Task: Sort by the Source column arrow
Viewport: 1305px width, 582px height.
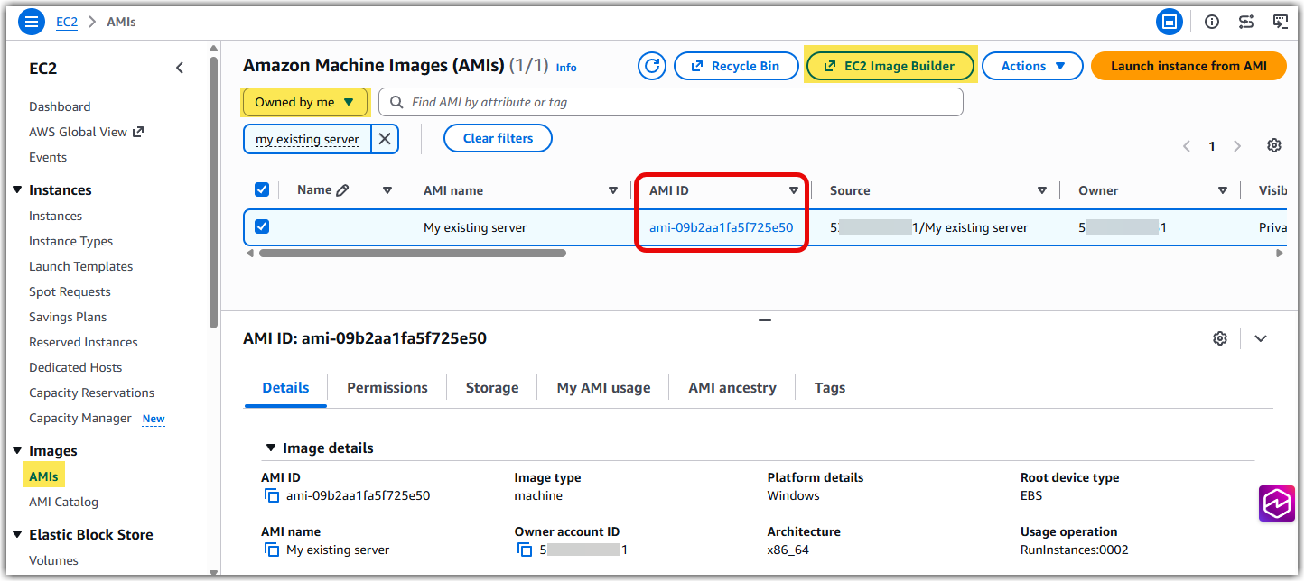Action: pyautogui.click(x=1042, y=190)
